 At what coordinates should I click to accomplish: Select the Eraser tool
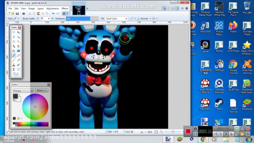[19, 55]
